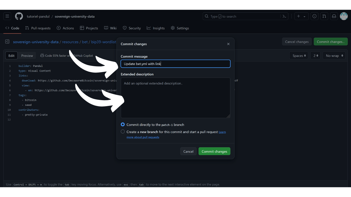Click the green Commit changes dialog button

click(x=214, y=151)
